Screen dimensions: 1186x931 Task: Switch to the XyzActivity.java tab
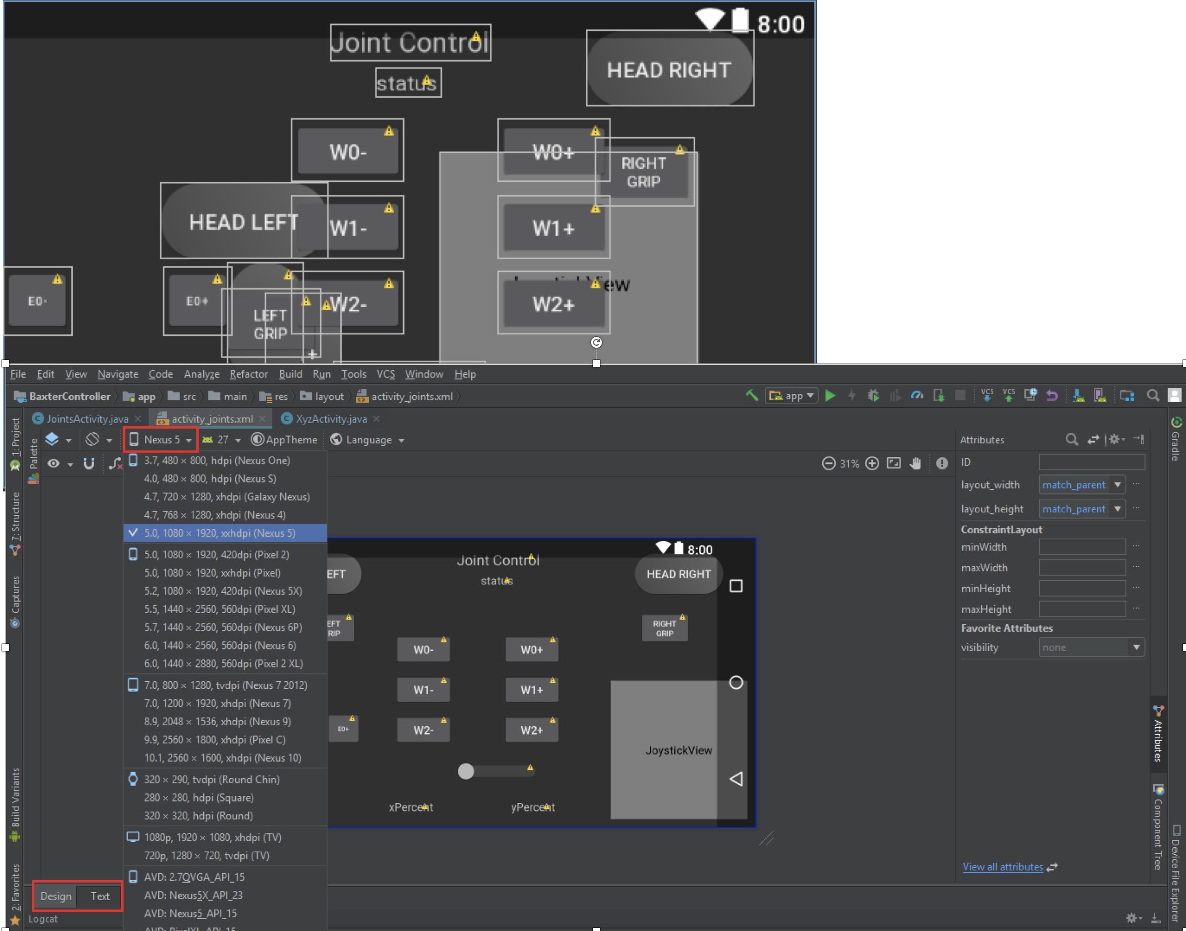(x=331, y=419)
